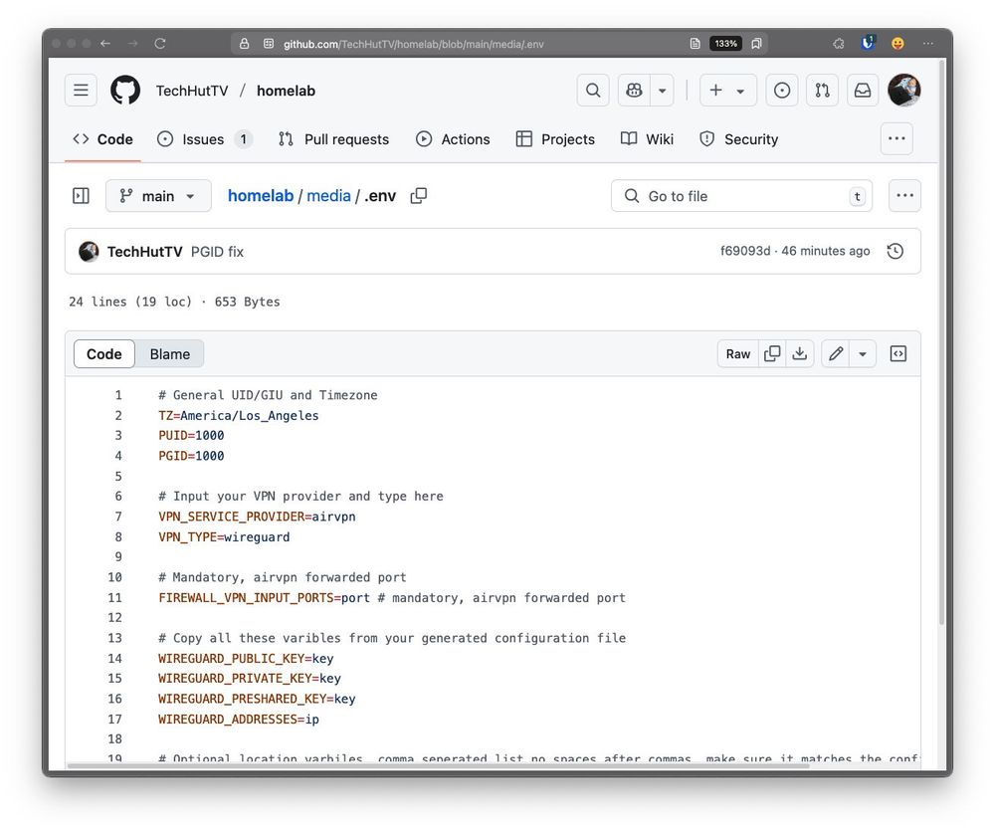Image resolution: width=995 pixels, height=833 pixels.
Task: Open the homelab repository link in header
Action: pos(286,91)
